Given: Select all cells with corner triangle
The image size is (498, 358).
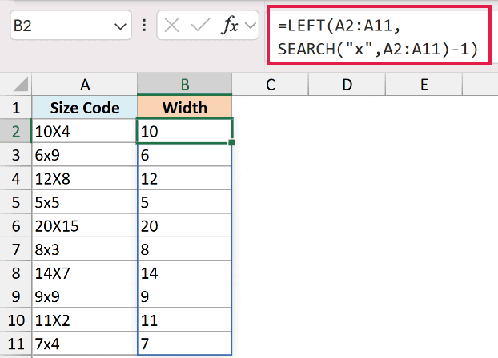Looking at the screenshot, I should (20, 85).
